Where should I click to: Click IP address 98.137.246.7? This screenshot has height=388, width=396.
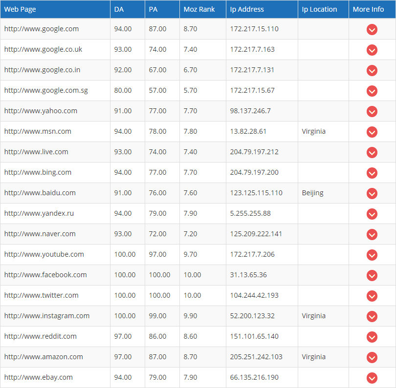(250, 111)
